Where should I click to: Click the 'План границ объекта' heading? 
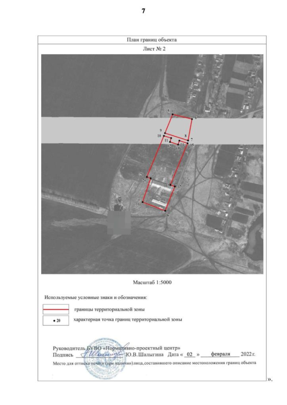[x=151, y=40]
